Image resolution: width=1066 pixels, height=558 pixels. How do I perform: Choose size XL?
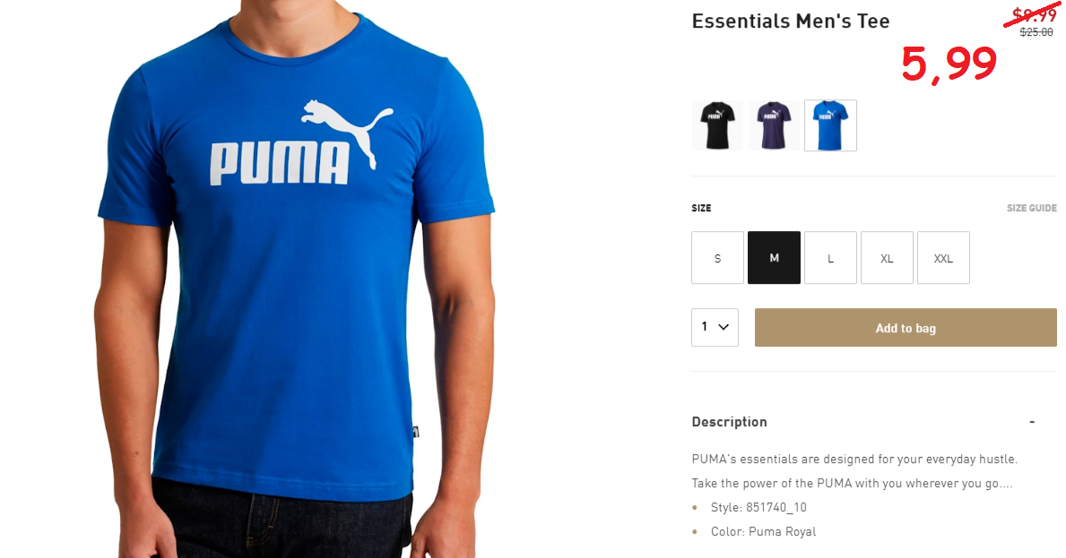[x=887, y=258]
